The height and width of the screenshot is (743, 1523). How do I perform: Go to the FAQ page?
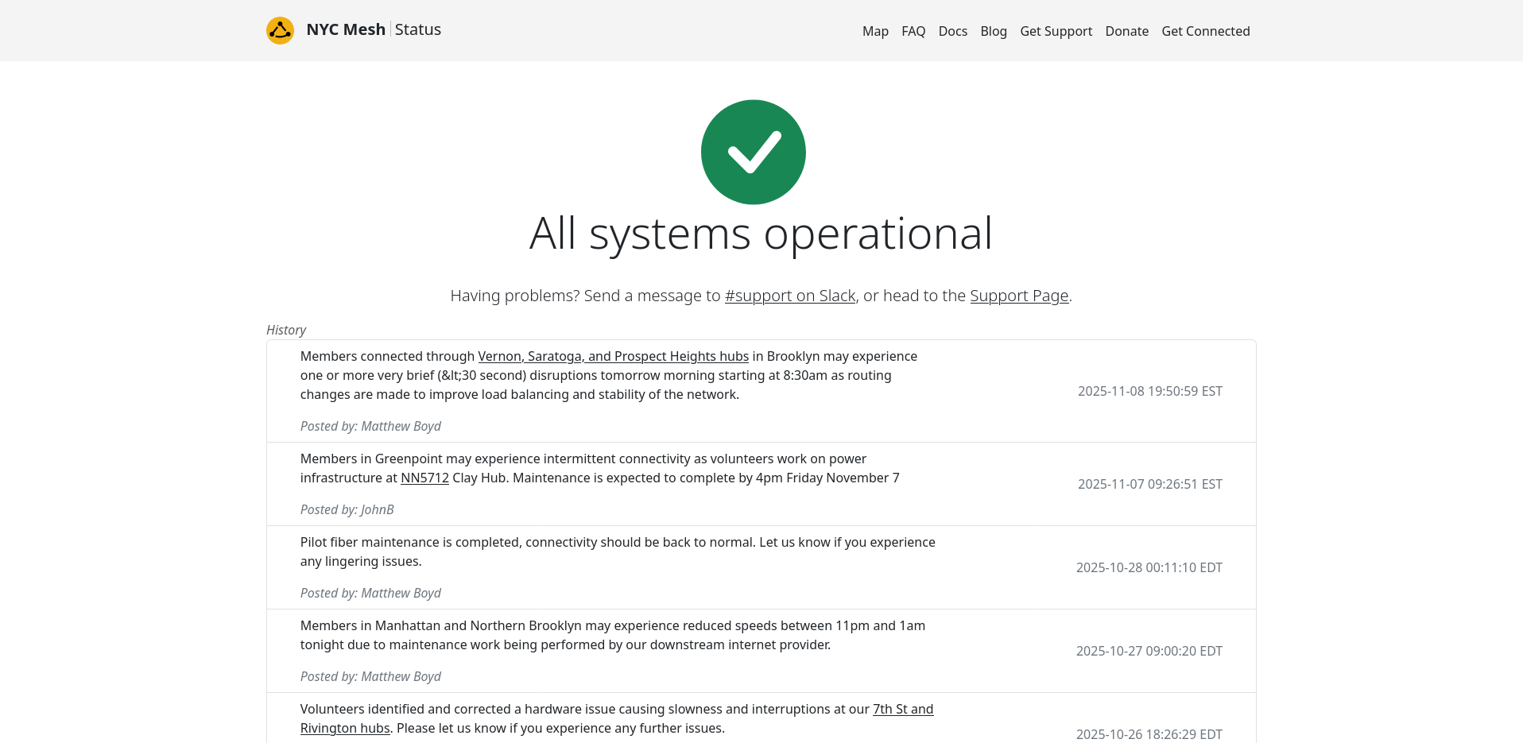pos(913,31)
